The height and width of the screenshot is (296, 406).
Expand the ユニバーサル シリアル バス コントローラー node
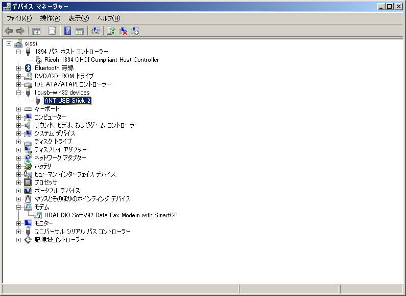coord(19,232)
